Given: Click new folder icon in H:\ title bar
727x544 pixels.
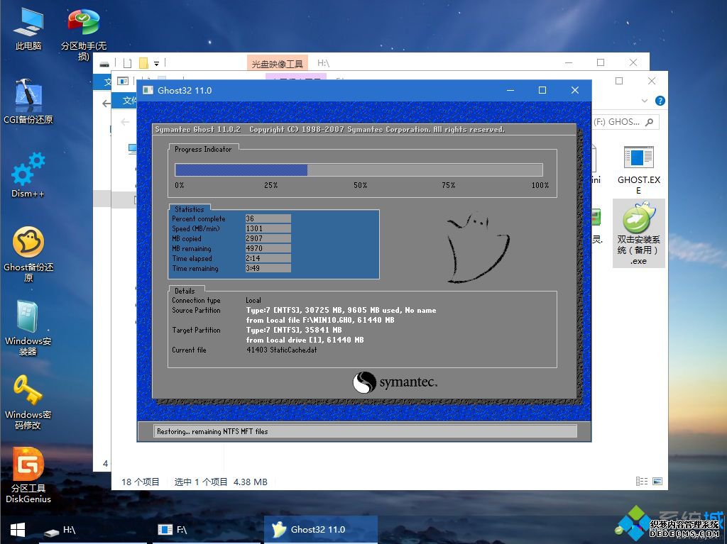Looking at the screenshot, I should tap(128, 63).
